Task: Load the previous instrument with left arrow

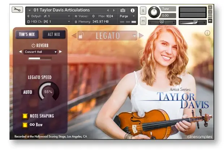Action: pos(108,10)
